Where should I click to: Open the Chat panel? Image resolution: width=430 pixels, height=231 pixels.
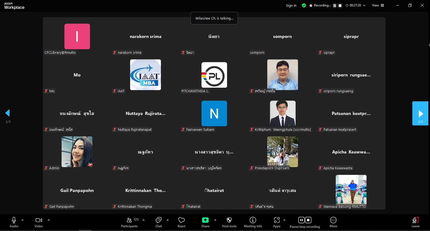[159, 222]
